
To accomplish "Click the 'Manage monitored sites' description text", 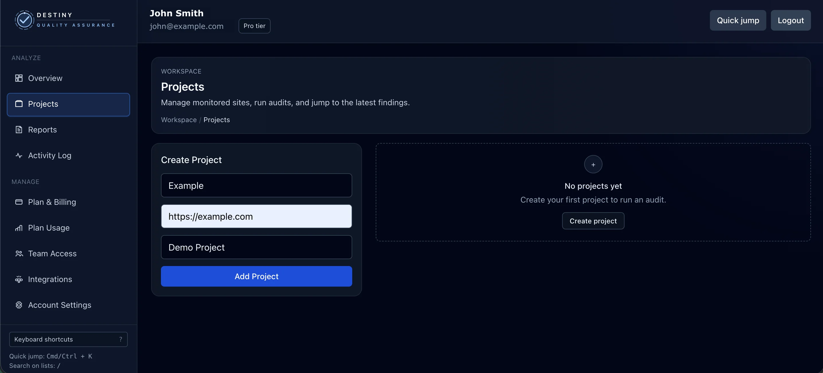I will pos(285,102).
